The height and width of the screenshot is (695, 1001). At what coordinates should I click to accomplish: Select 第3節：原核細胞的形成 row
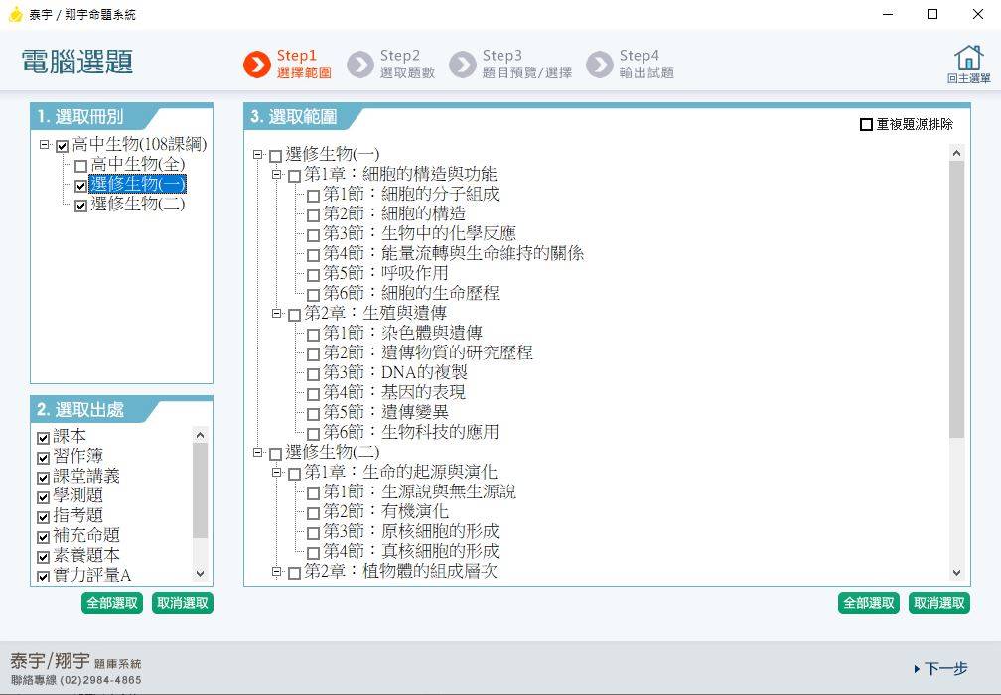pos(411,531)
